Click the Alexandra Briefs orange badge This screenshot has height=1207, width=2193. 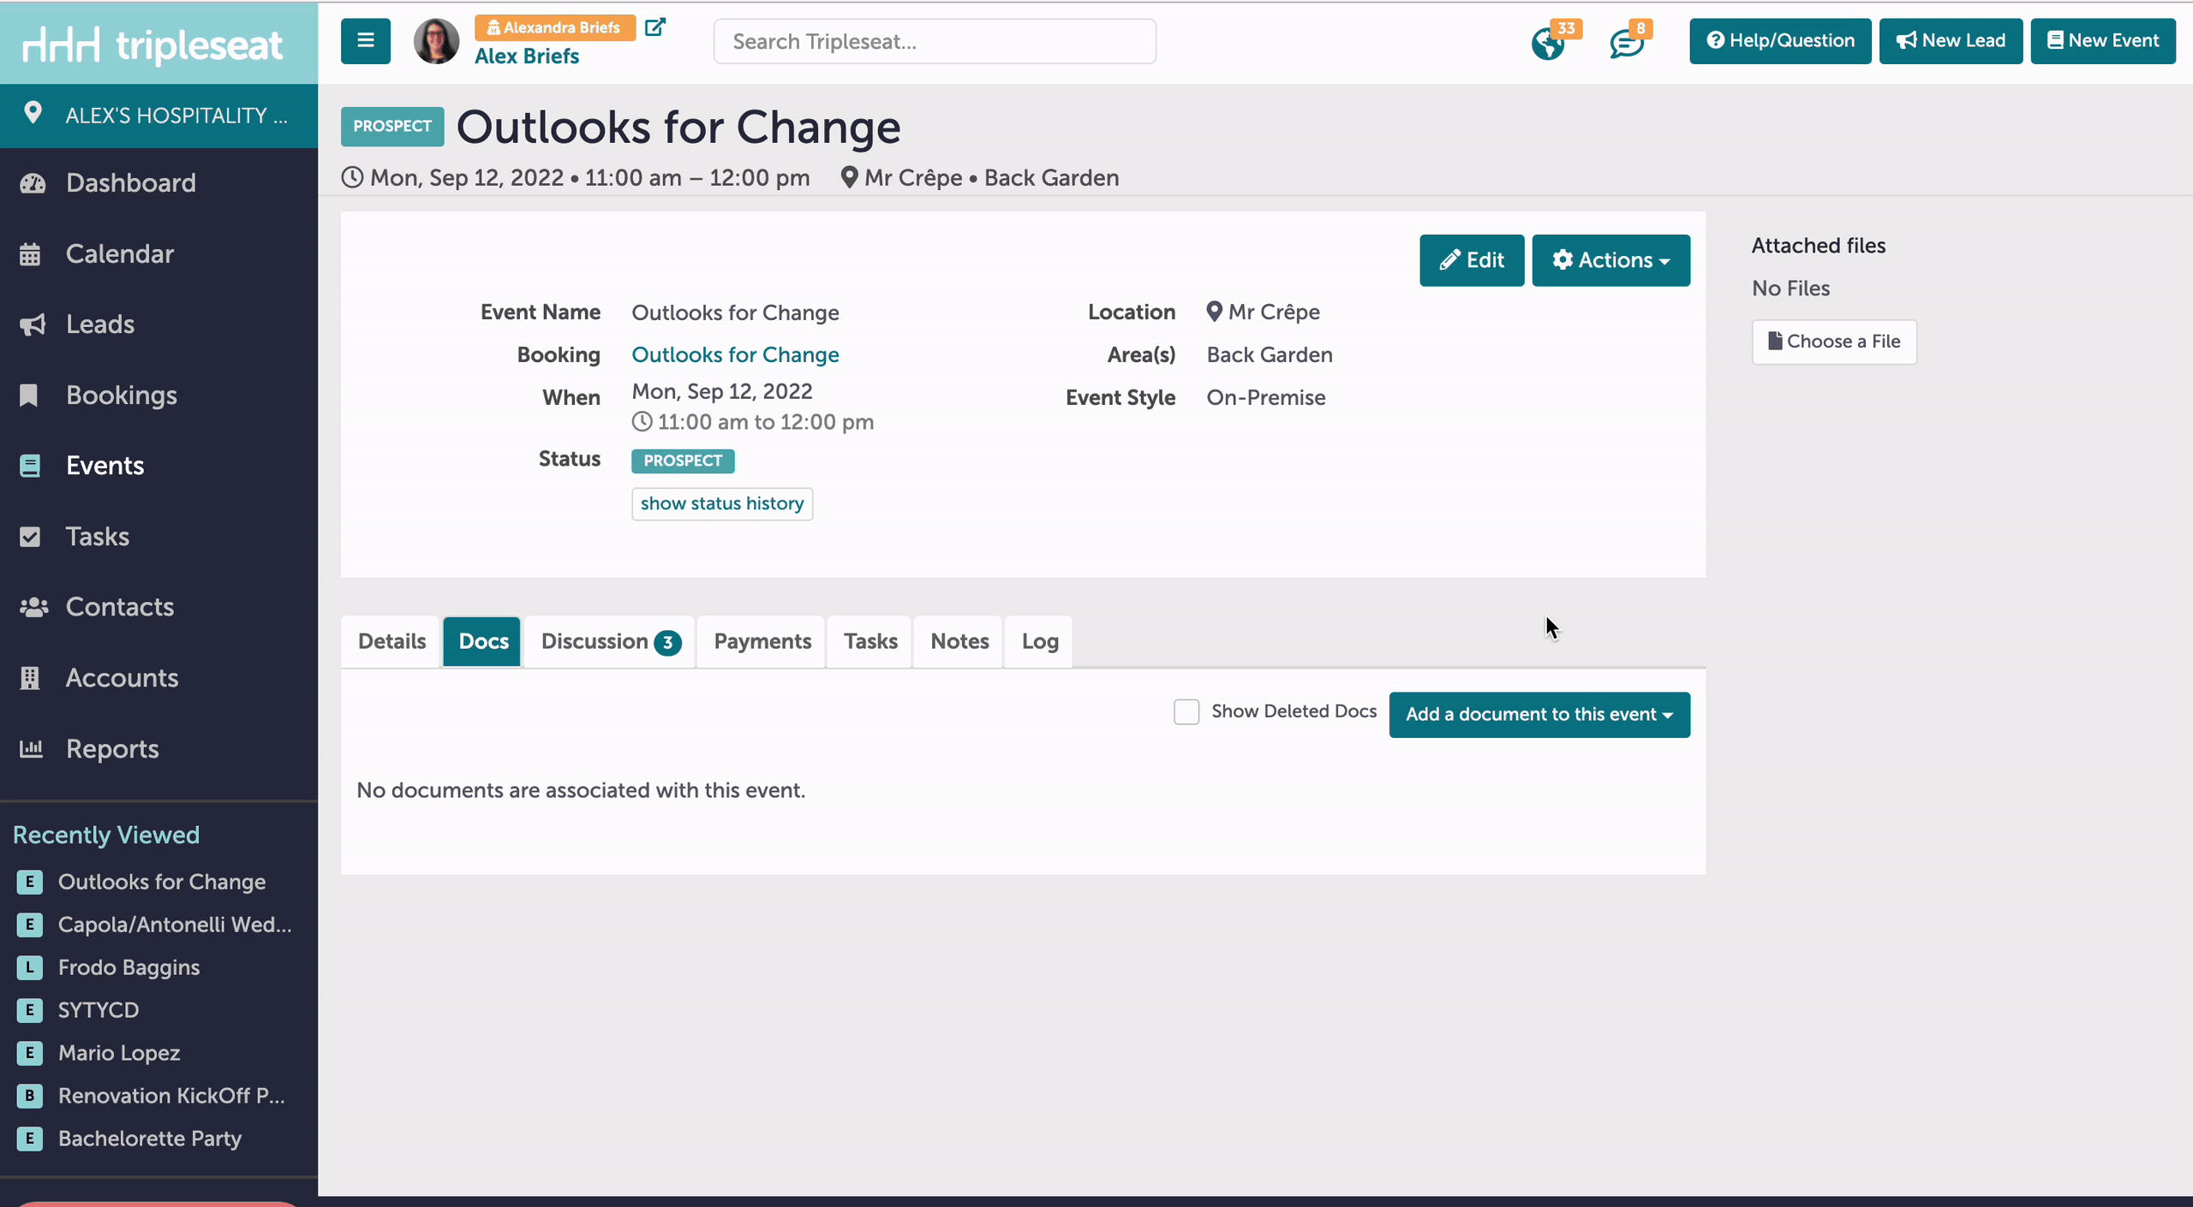click(x=555, y=27)
